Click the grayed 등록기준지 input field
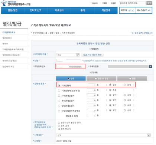 tap(128, 66)
